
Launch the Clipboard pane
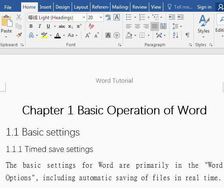pos(22,45)
